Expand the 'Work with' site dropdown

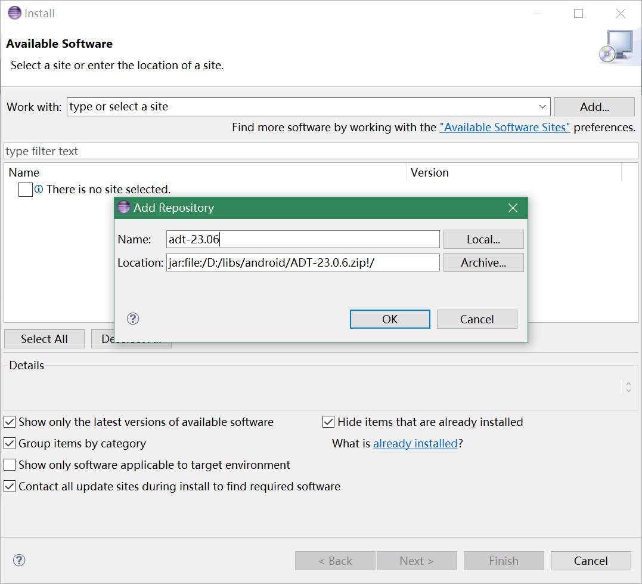[542, 107]
